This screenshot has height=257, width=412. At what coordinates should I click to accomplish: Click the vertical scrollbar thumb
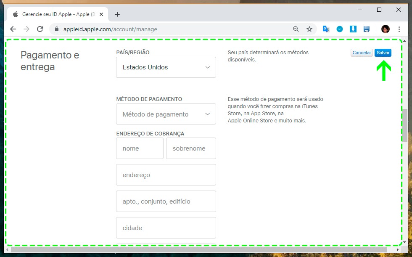[x=404, y=125]
